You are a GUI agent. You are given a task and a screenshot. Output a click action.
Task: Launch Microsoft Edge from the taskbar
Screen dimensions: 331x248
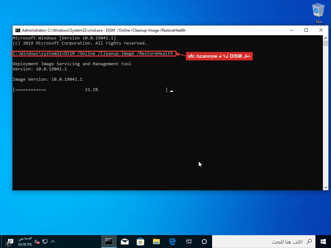(x=173, y=242)
